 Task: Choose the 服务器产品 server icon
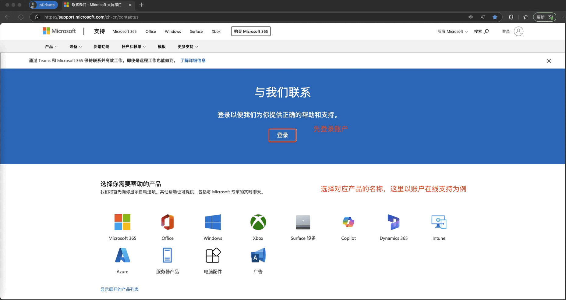167,255
